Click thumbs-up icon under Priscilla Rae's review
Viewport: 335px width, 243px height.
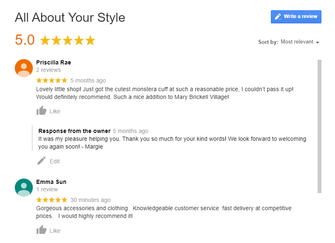42,111
